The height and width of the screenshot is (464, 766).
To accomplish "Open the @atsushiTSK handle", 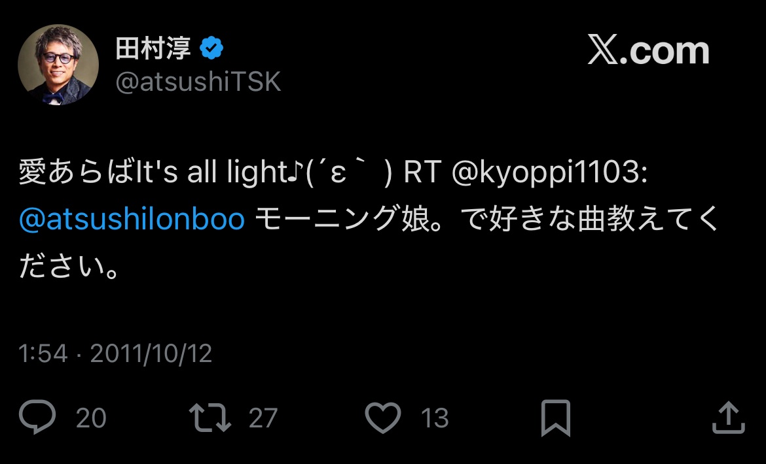I will (198, 82).
